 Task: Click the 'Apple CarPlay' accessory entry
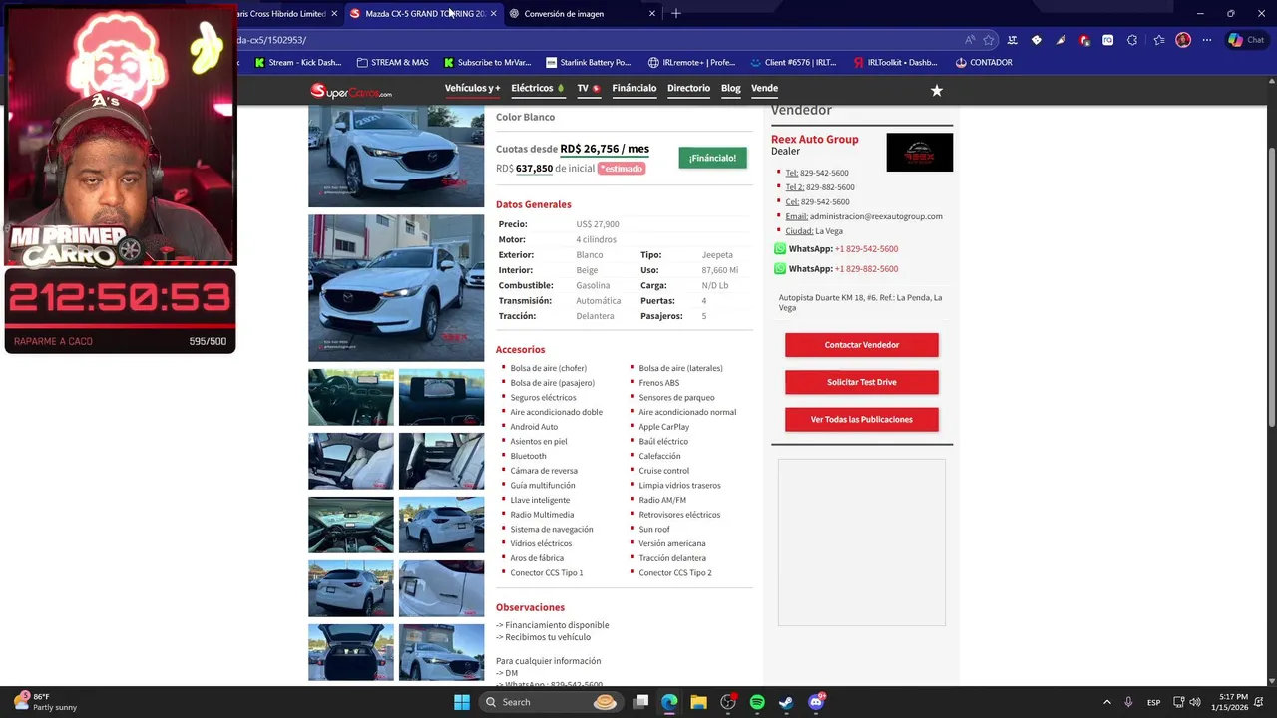click(664, 427)
